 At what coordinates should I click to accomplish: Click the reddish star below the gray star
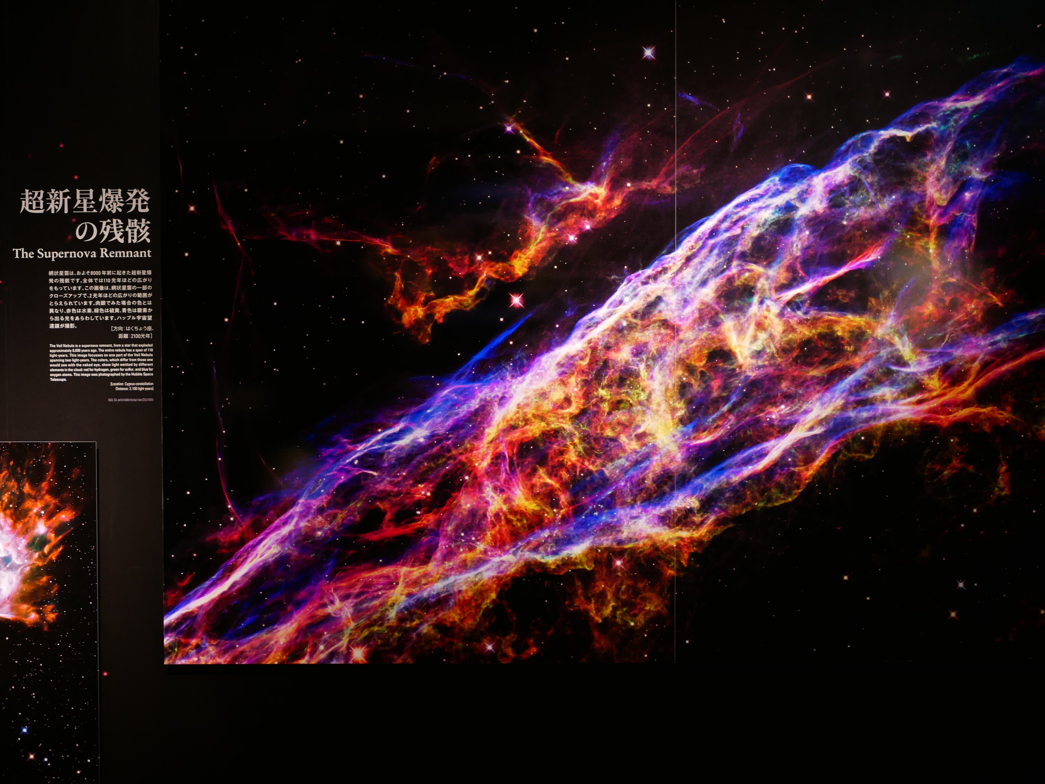click(x=953, y=614)
